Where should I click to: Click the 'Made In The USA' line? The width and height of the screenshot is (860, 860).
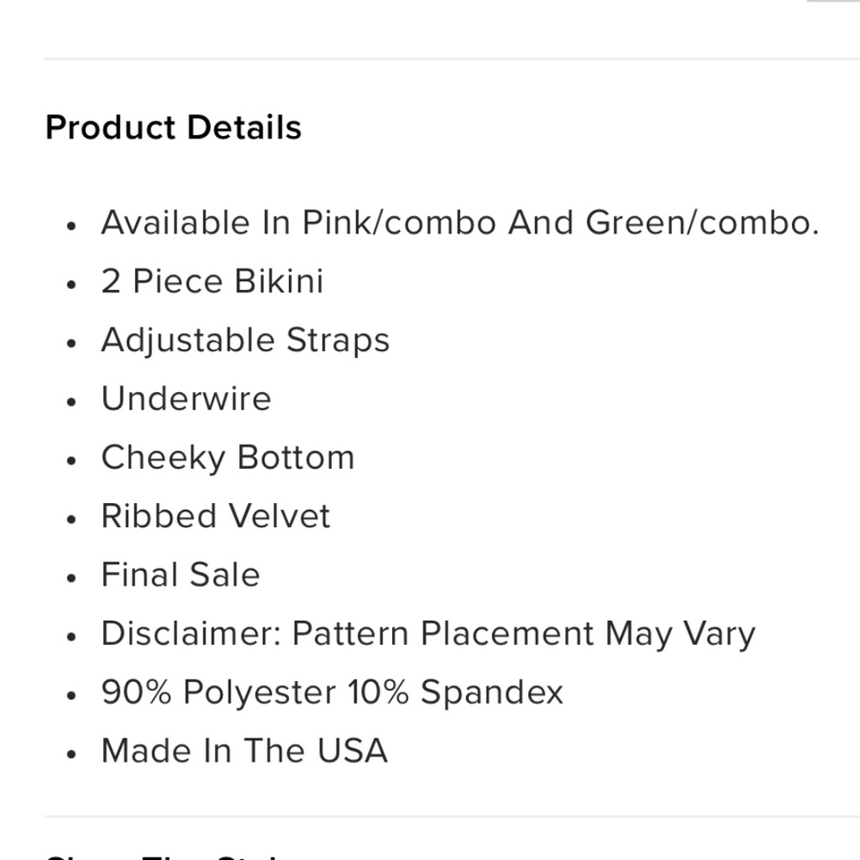click(x=244, y=751)
